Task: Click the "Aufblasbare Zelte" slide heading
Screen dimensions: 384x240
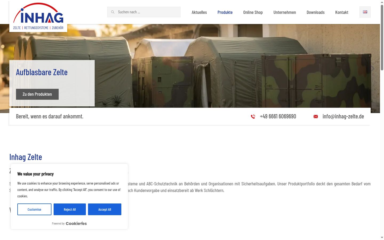Action: (42, 72)
